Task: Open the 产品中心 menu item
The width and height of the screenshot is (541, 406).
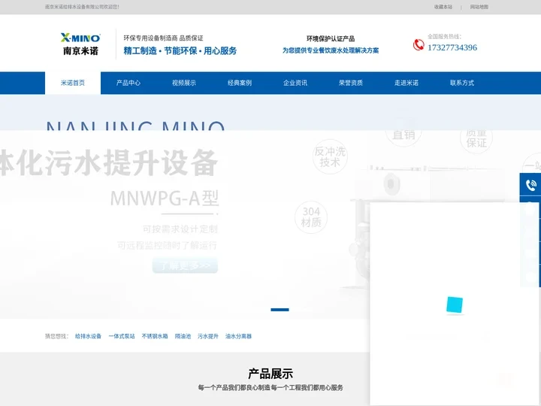Action: 128,83
